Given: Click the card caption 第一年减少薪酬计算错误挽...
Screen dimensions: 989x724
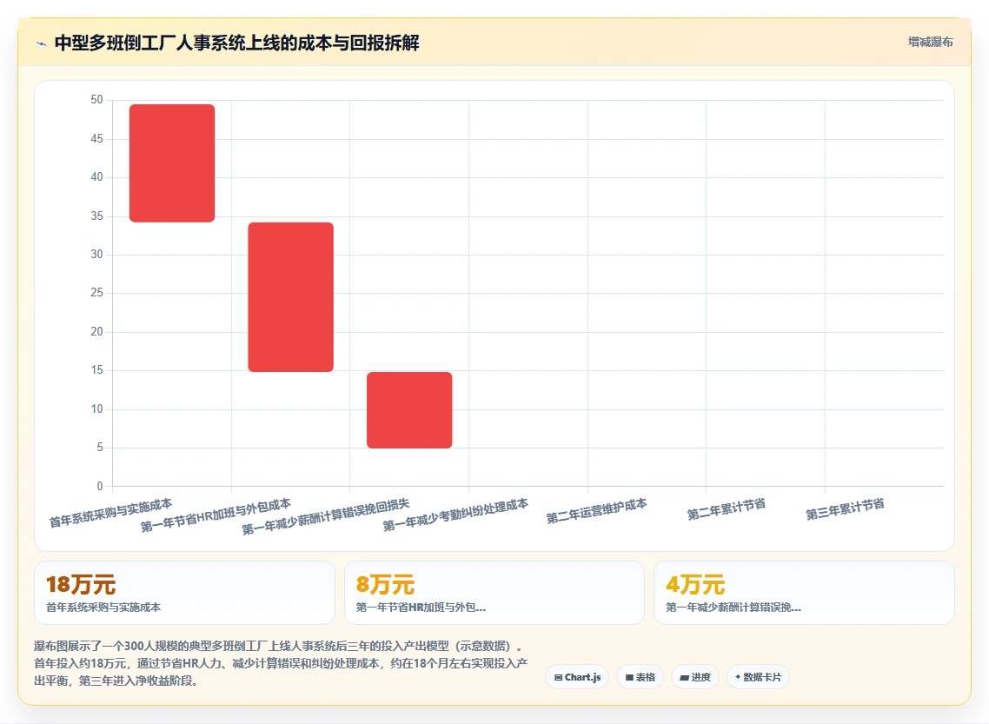Looking at the screenshot, I should click(733, 608).
